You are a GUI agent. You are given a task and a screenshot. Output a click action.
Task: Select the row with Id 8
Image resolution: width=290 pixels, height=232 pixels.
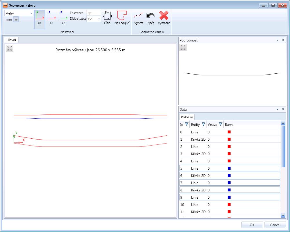[x=229, y=190]
